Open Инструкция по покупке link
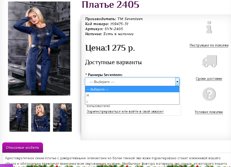 pyautogui.click(x=209, y=45)
